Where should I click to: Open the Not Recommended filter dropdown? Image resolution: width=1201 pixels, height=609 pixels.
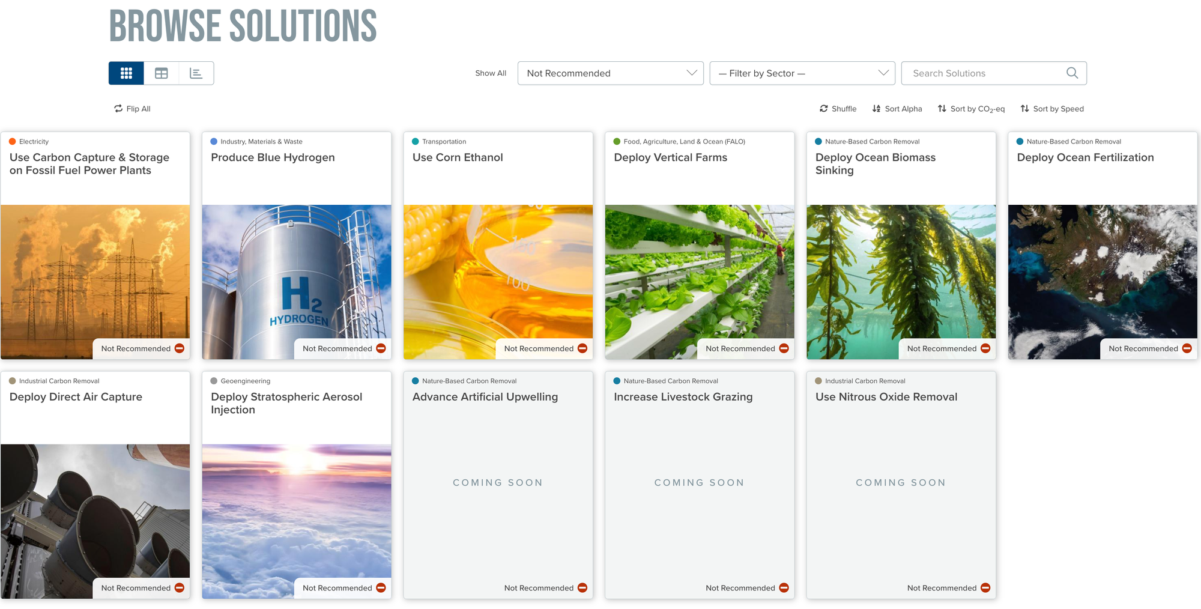610,73
